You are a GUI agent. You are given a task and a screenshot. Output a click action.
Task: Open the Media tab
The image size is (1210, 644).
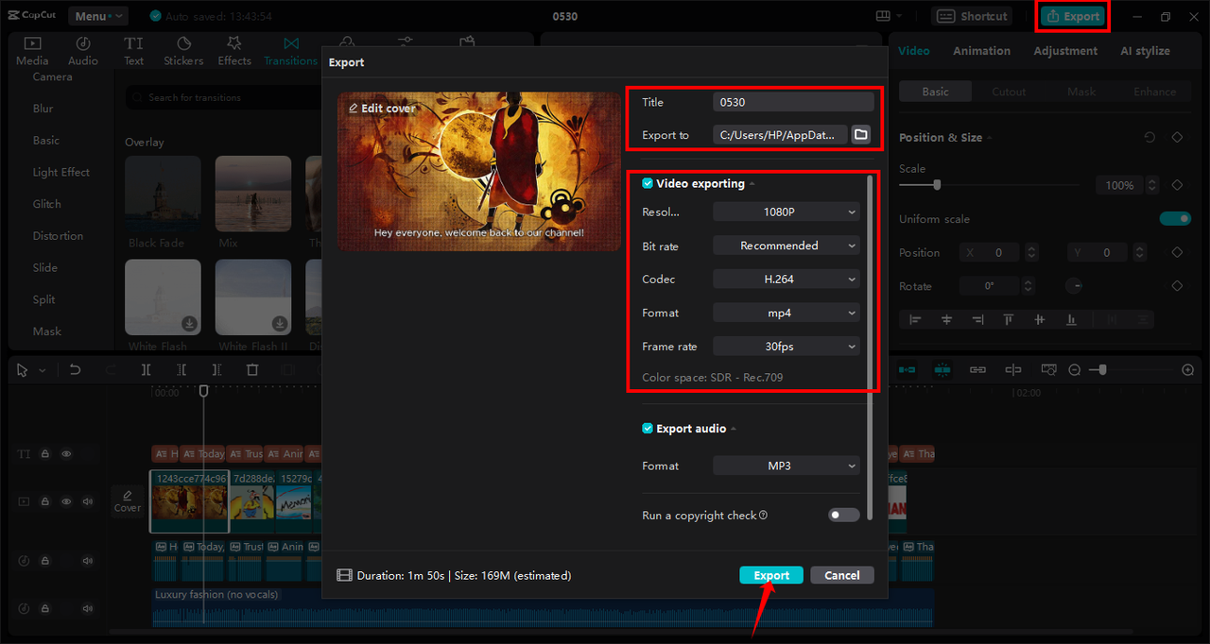coord(32,51)
